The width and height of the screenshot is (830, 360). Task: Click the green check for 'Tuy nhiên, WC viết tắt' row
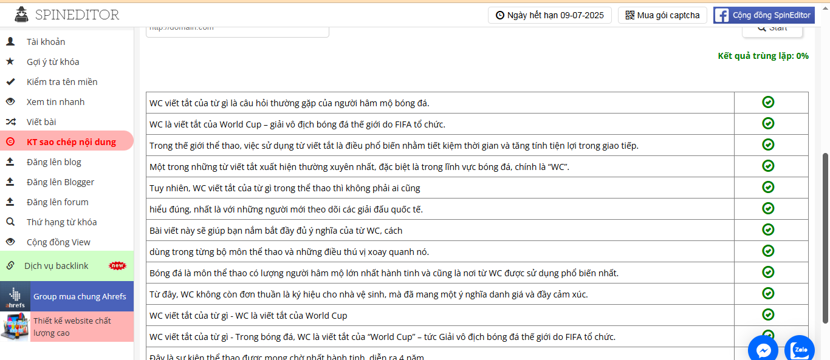[x=768, y=187]
